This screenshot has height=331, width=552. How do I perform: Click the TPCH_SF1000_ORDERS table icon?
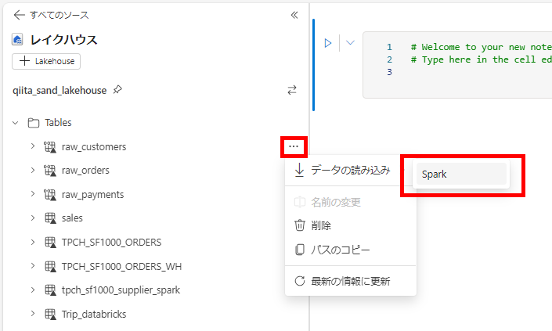pos(50,243)
